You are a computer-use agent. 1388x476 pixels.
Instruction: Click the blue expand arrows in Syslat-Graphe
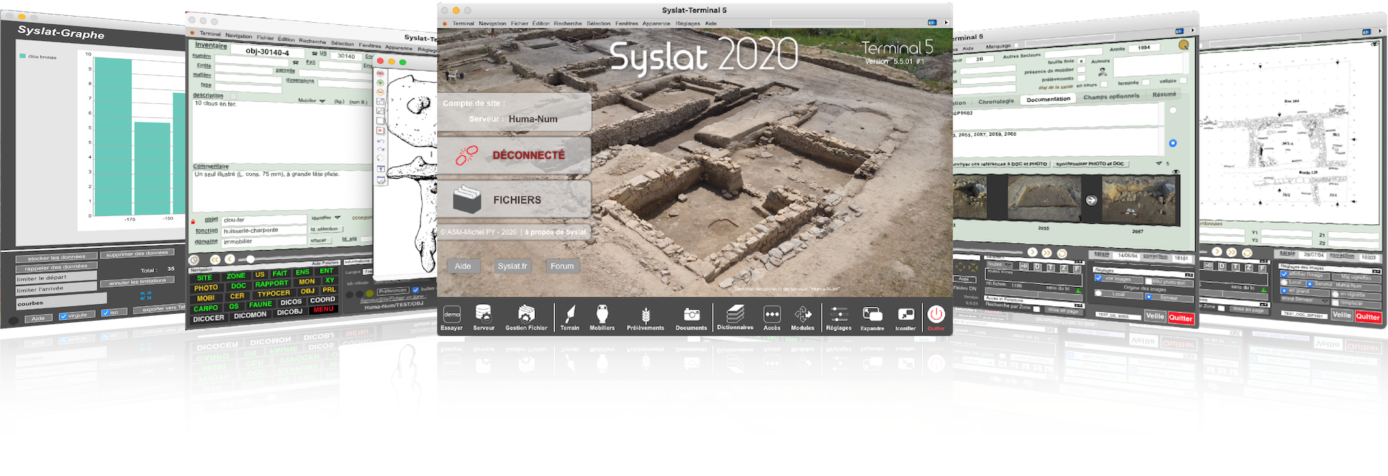(x=146, y=295)
